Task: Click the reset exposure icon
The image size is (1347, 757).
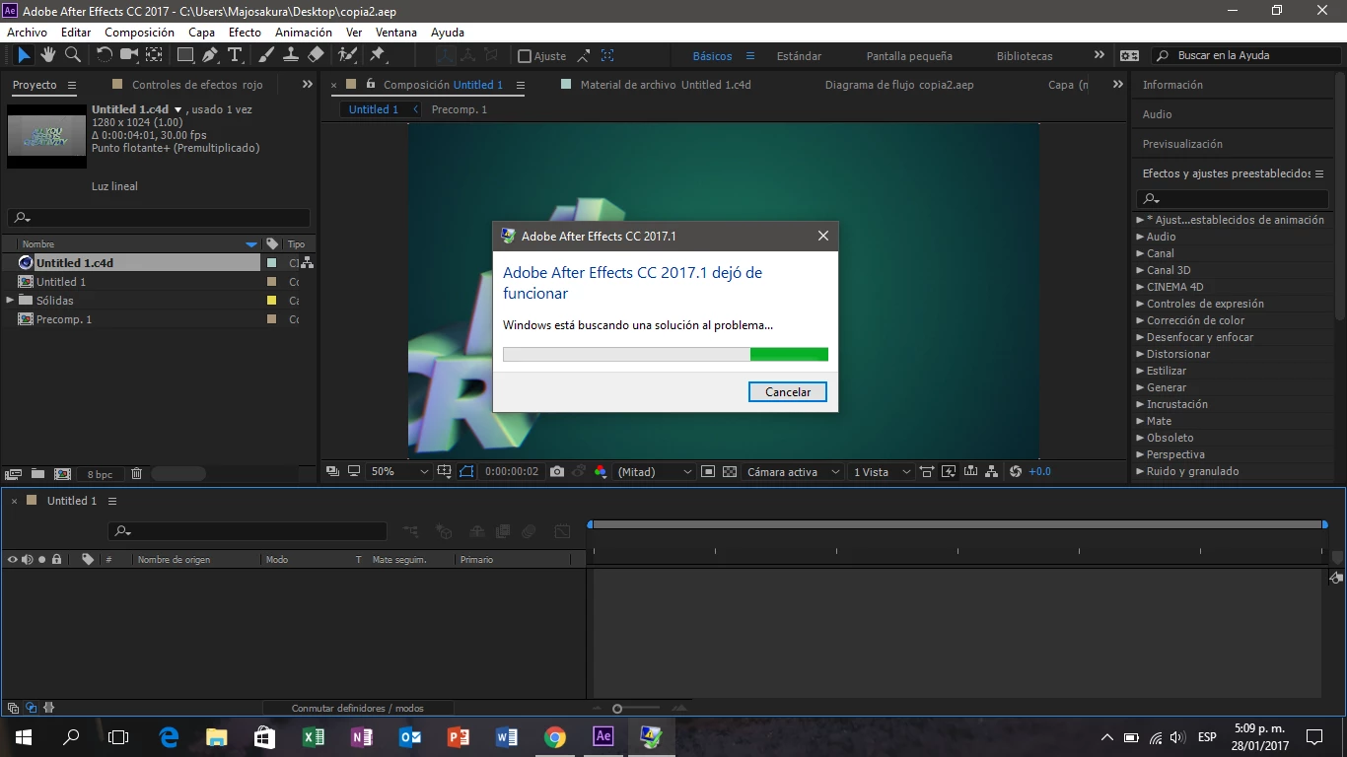Action: pyautogui.click(x=1016, y=472)
